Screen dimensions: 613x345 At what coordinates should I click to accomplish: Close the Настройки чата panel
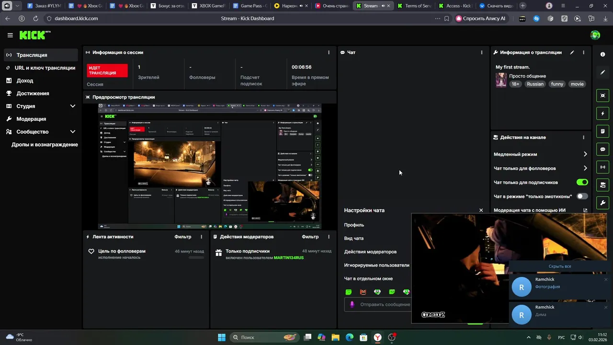(x=481, y=210)
